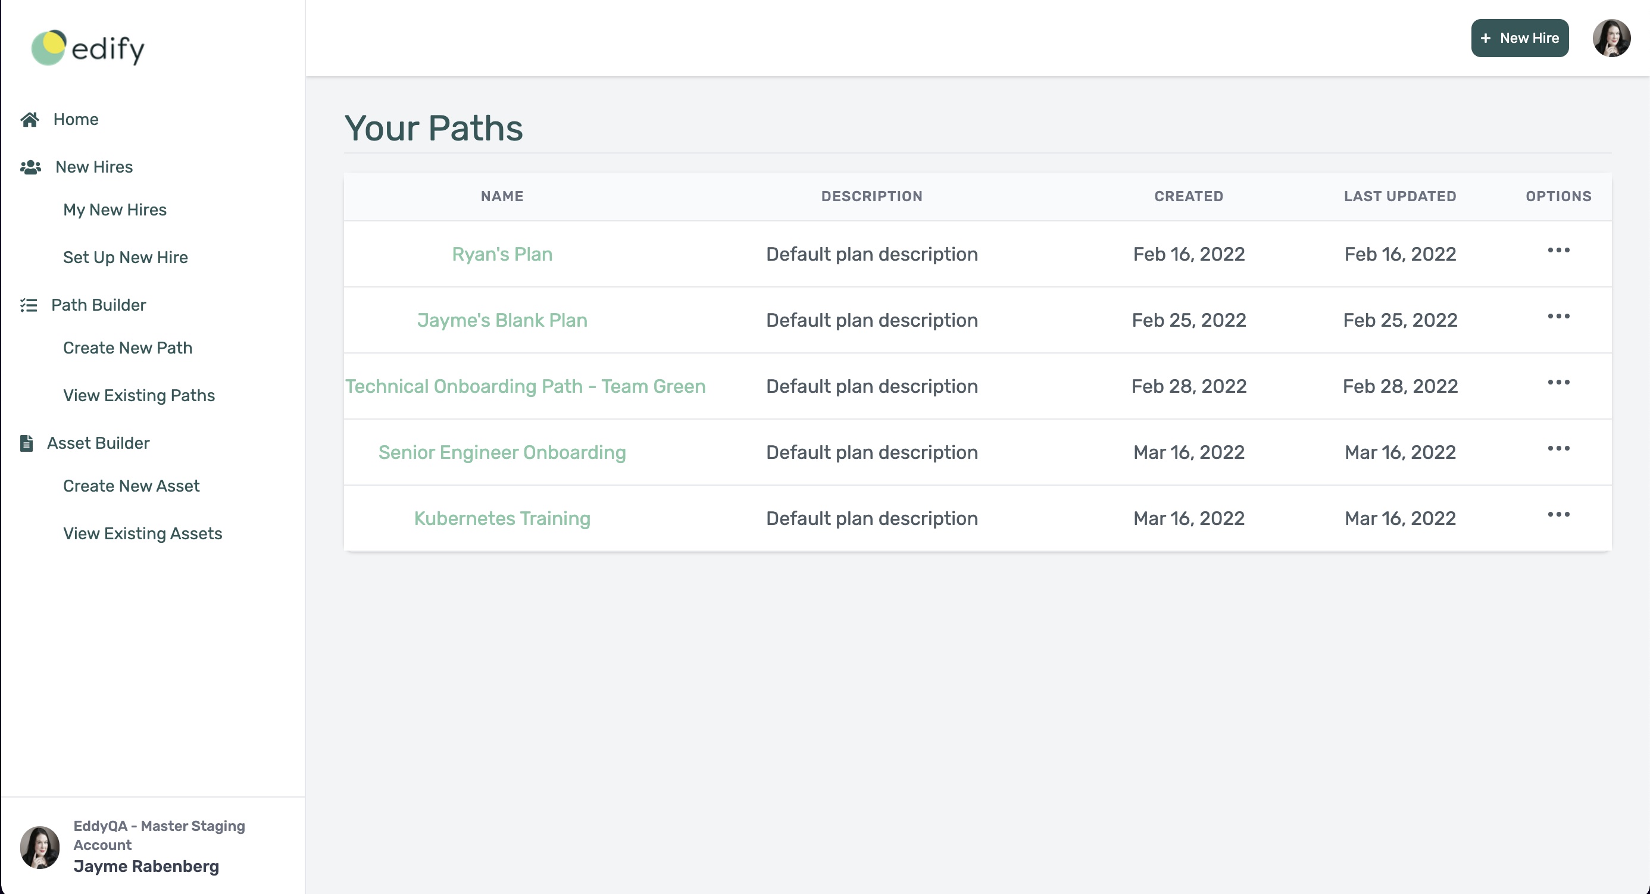Image resolution: width=1650 pixels, height=894 pixels.
Task: Open Jayme's Blank Plan
Action: [x=502, y=320]
